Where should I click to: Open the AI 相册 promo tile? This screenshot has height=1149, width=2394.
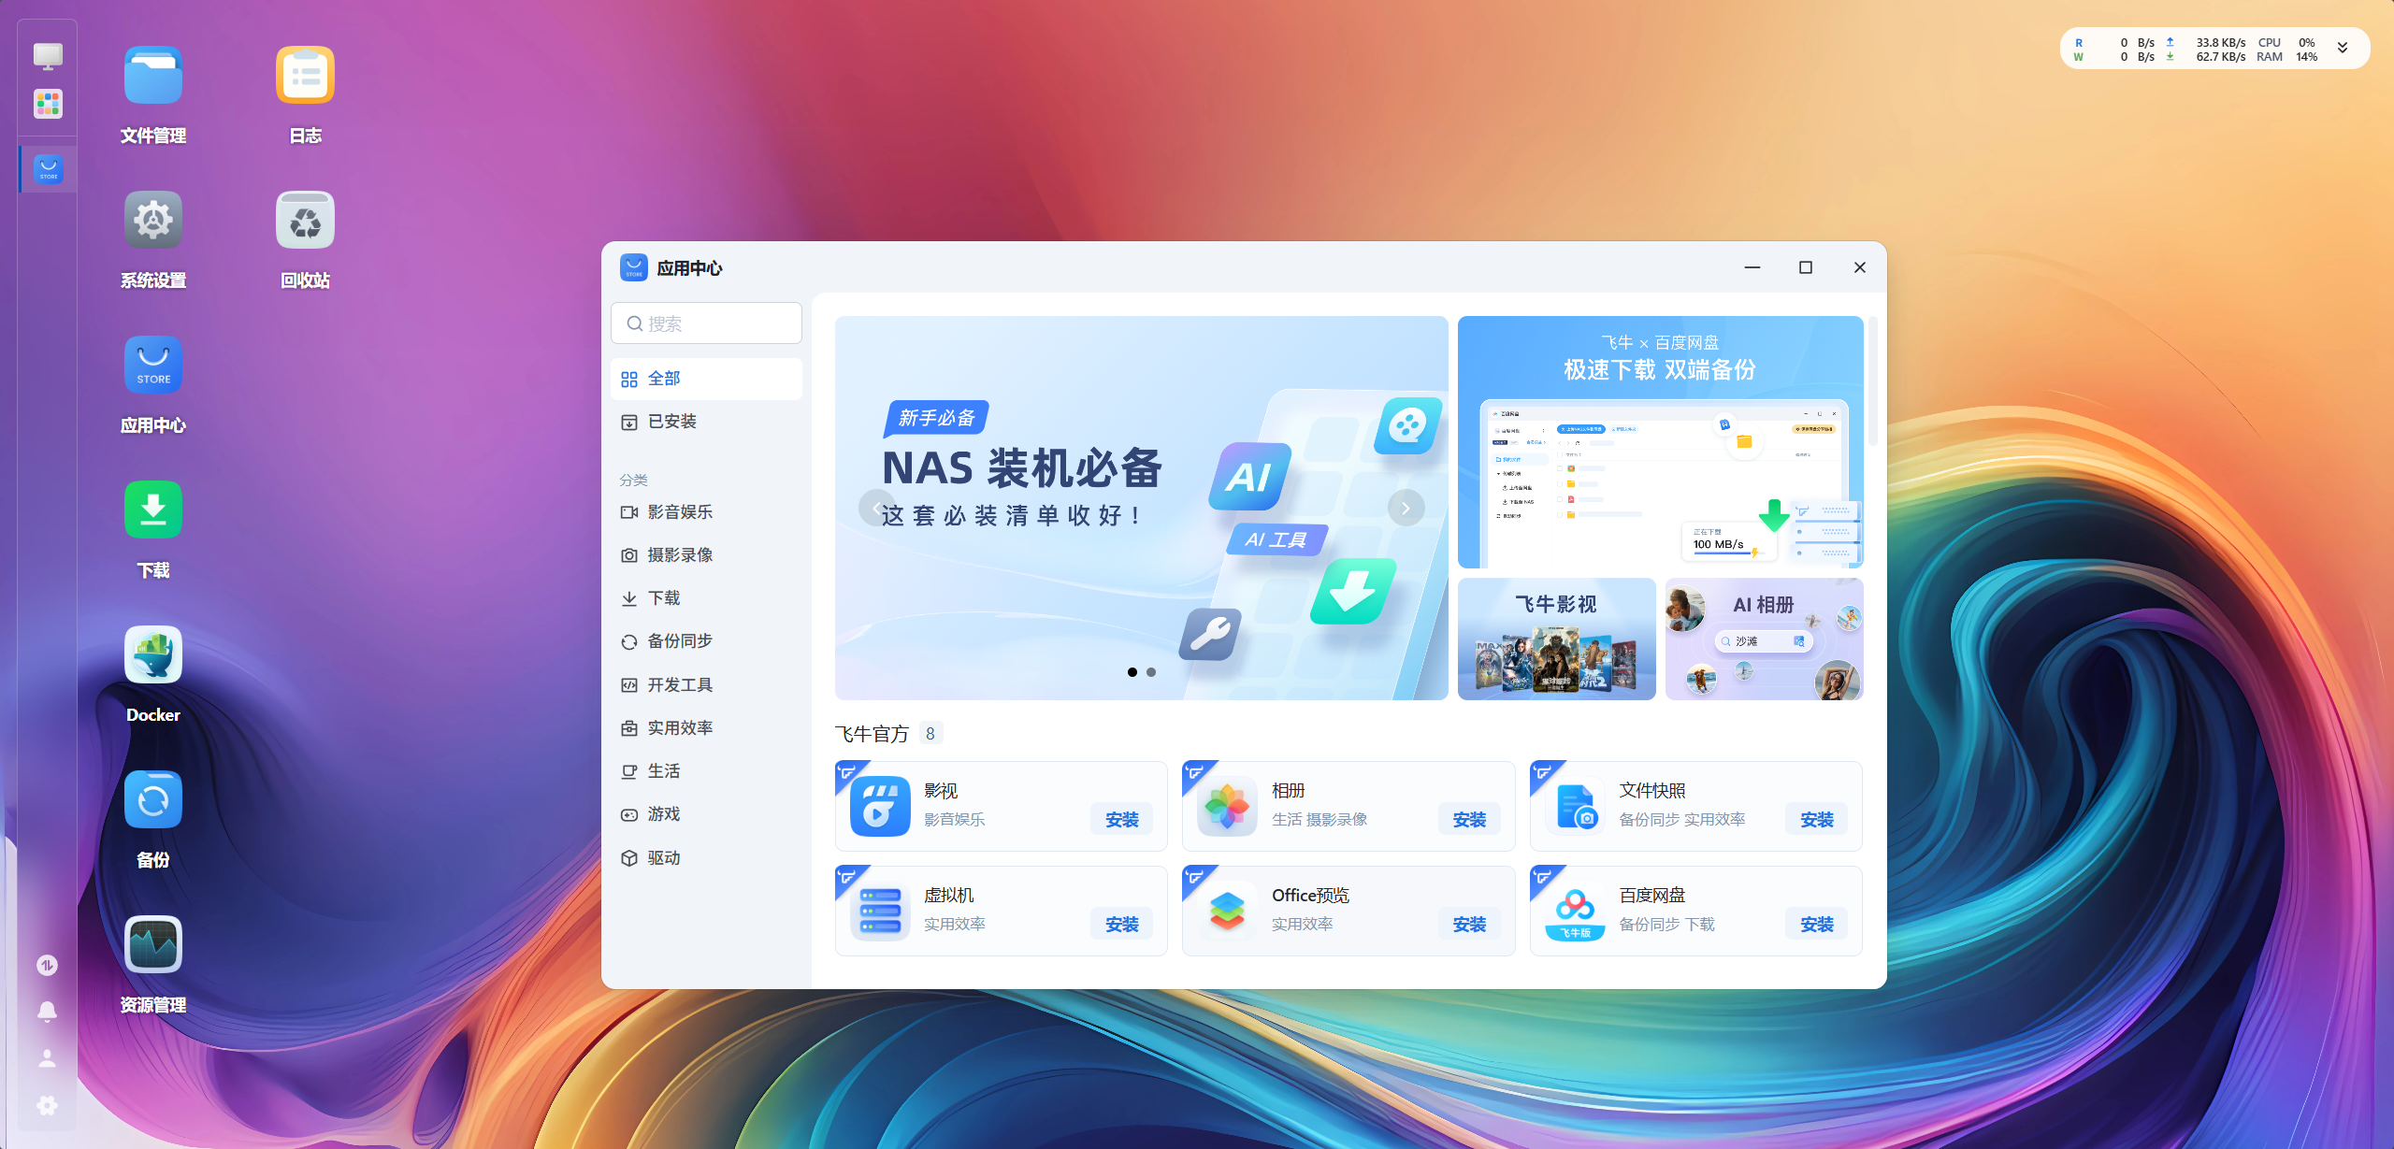[1764, 639]
